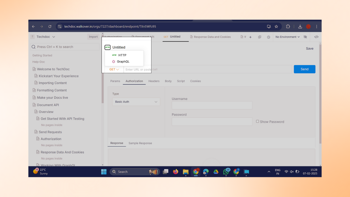Open Chrome three-dot menu
The image size is (350, 197).
(x=317, y=26)
